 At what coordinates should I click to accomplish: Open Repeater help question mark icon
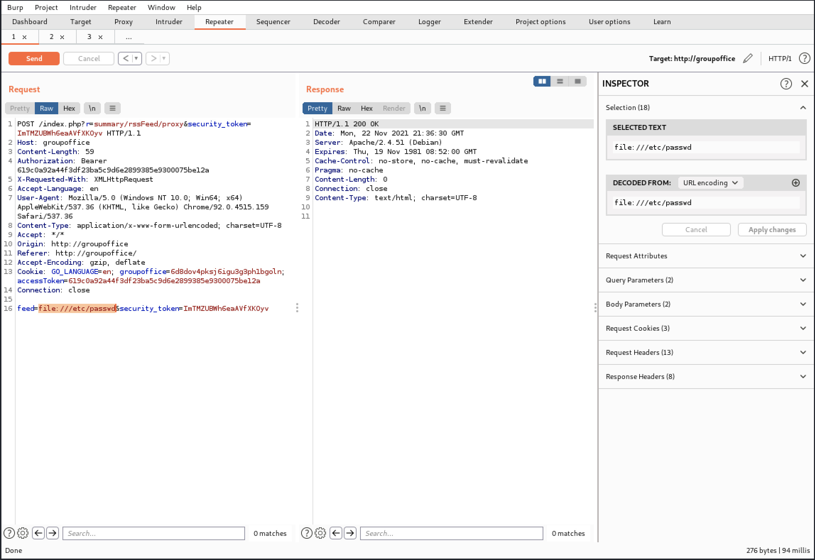point(804,59)
